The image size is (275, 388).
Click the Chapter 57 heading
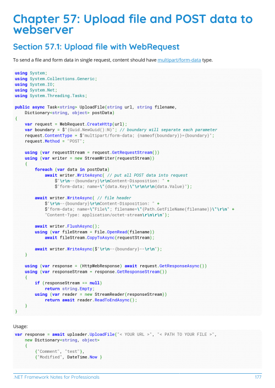133,25
